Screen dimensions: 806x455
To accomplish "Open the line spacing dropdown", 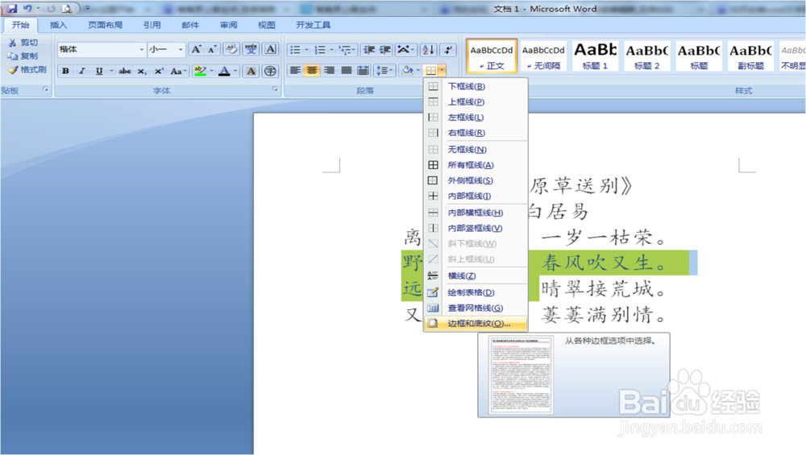I will pyautogui.click(x=384, y=70).
